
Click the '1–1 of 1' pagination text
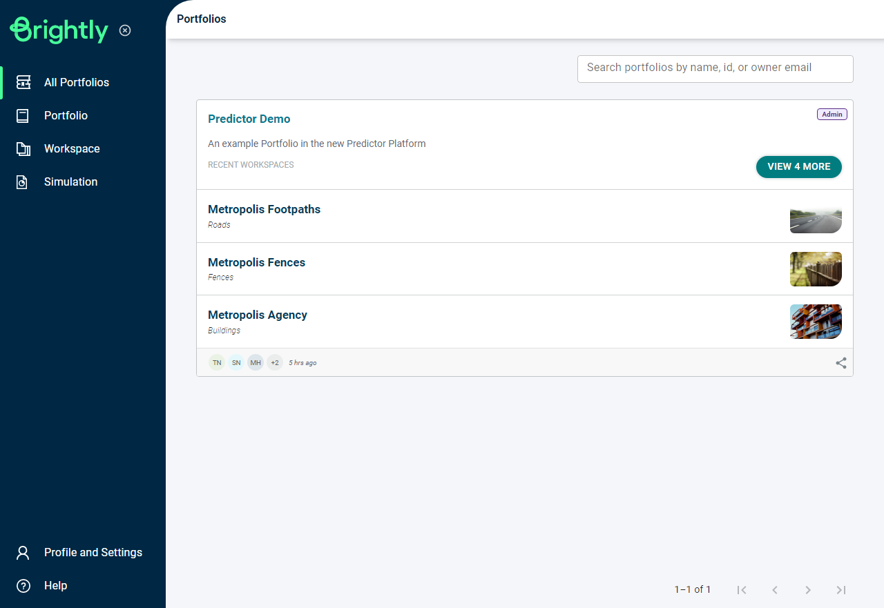tap(693, 589)
